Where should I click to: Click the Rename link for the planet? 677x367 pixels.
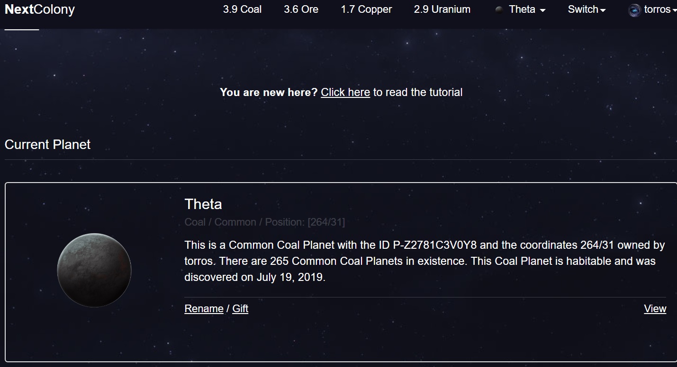204,309
